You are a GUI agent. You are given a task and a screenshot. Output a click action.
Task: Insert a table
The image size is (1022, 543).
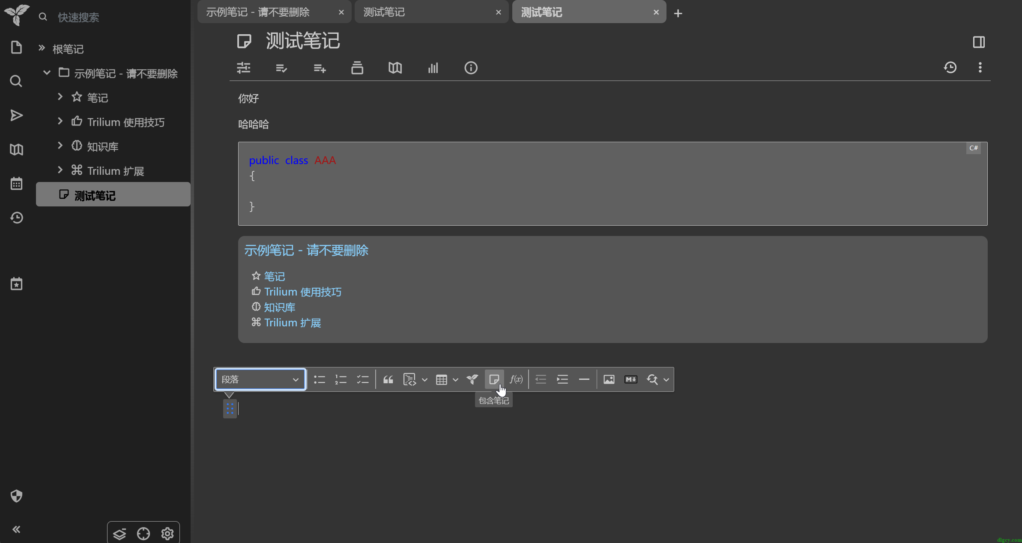(441, 379)
